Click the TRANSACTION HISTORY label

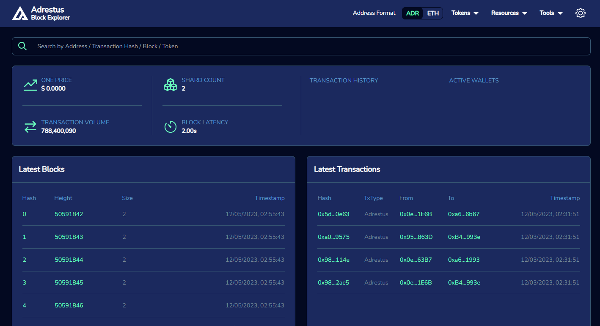click(x=344, y=80)
